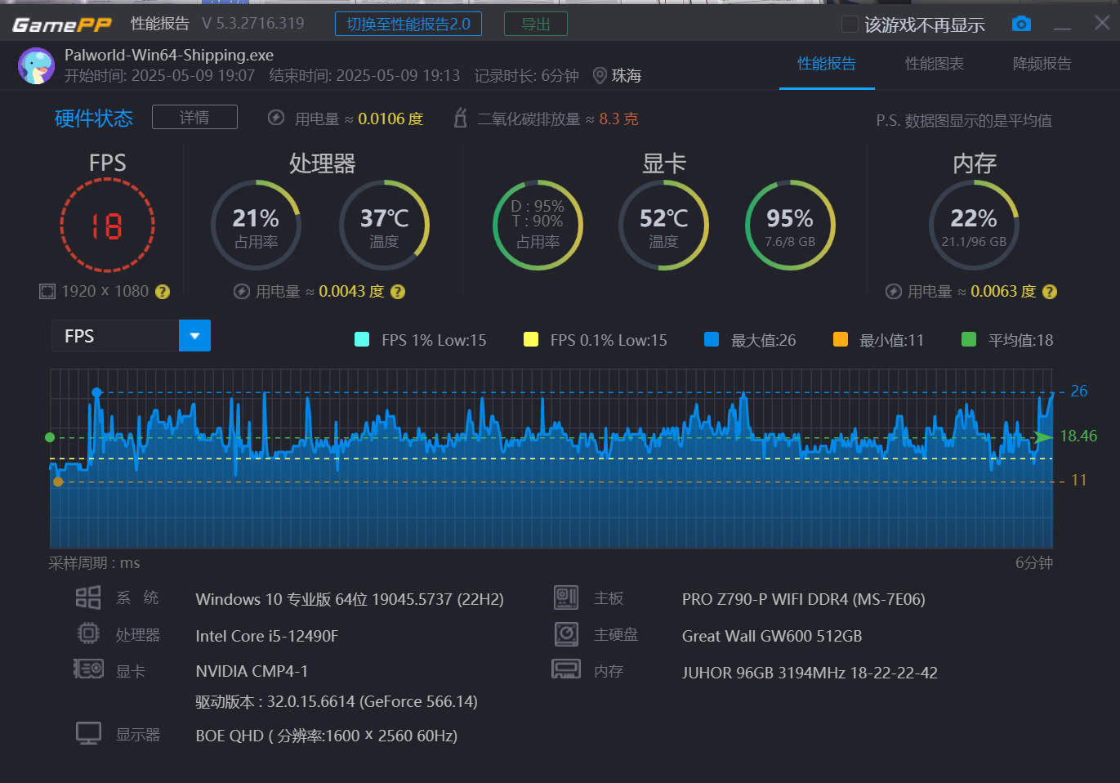Click the GamePP logo
Viewport: 1120px width, 783px height.
pyautogui.click(x=62, y=25)
